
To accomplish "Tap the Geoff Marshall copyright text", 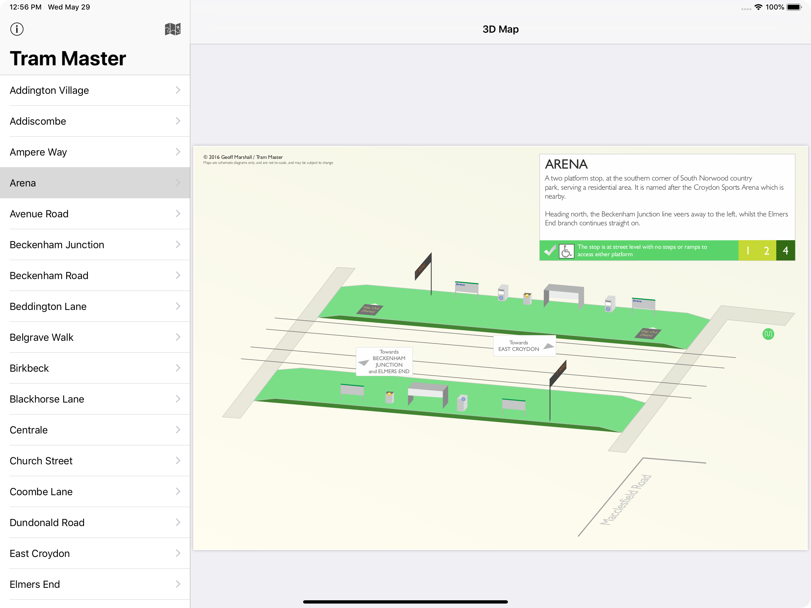I will (243, 157).
